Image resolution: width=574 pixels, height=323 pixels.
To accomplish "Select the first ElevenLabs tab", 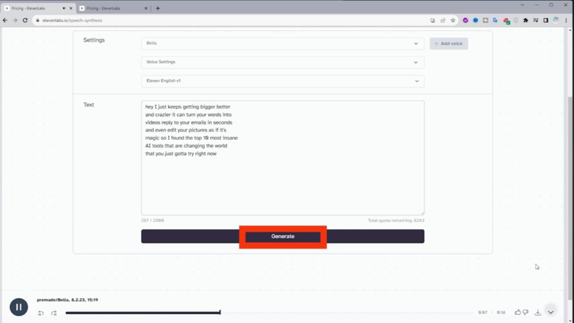I will (x=34, y=8).
